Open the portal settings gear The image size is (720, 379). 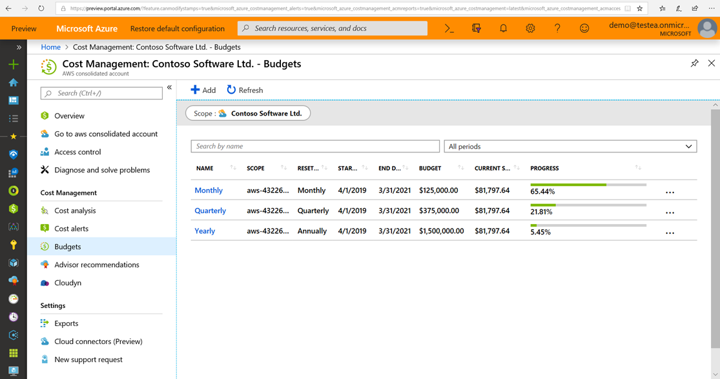tap(530, 28)
